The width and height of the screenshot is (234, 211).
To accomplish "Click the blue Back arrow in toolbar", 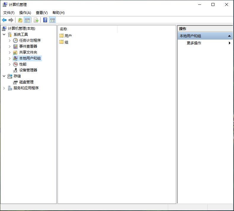I will [x=4, y=20].
